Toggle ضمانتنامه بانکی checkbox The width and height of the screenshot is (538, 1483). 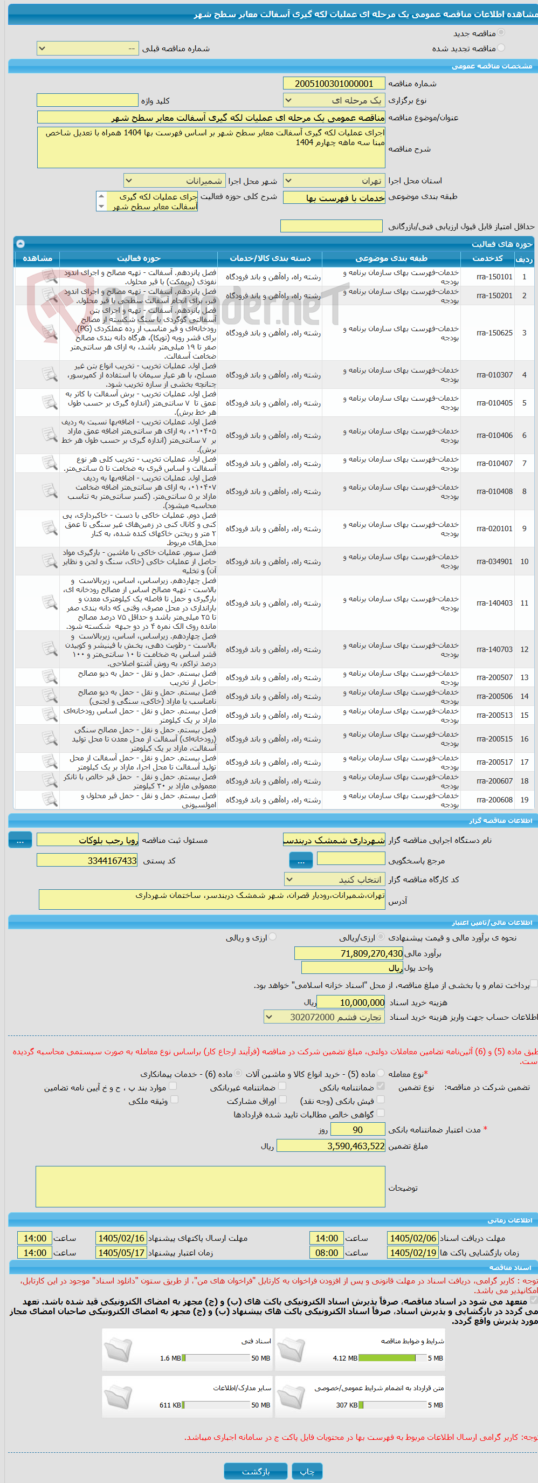point(381,1086)
